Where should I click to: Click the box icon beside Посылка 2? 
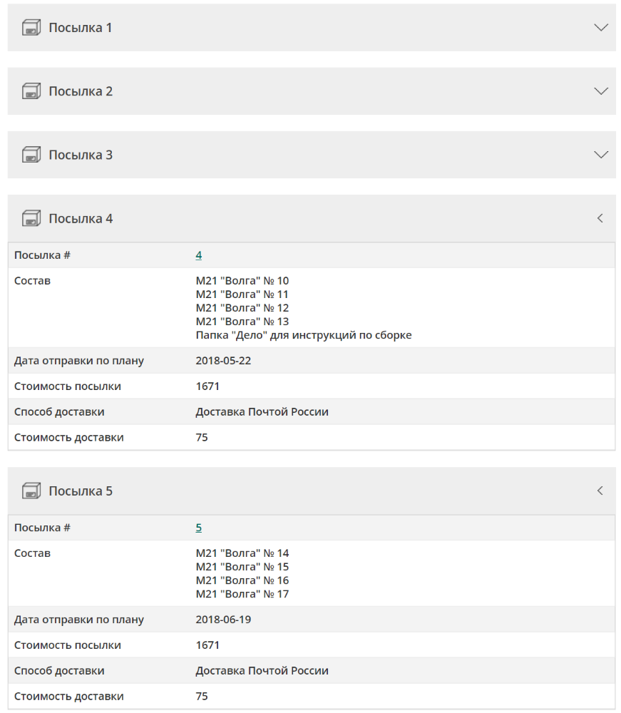click(x=31, y=91)
